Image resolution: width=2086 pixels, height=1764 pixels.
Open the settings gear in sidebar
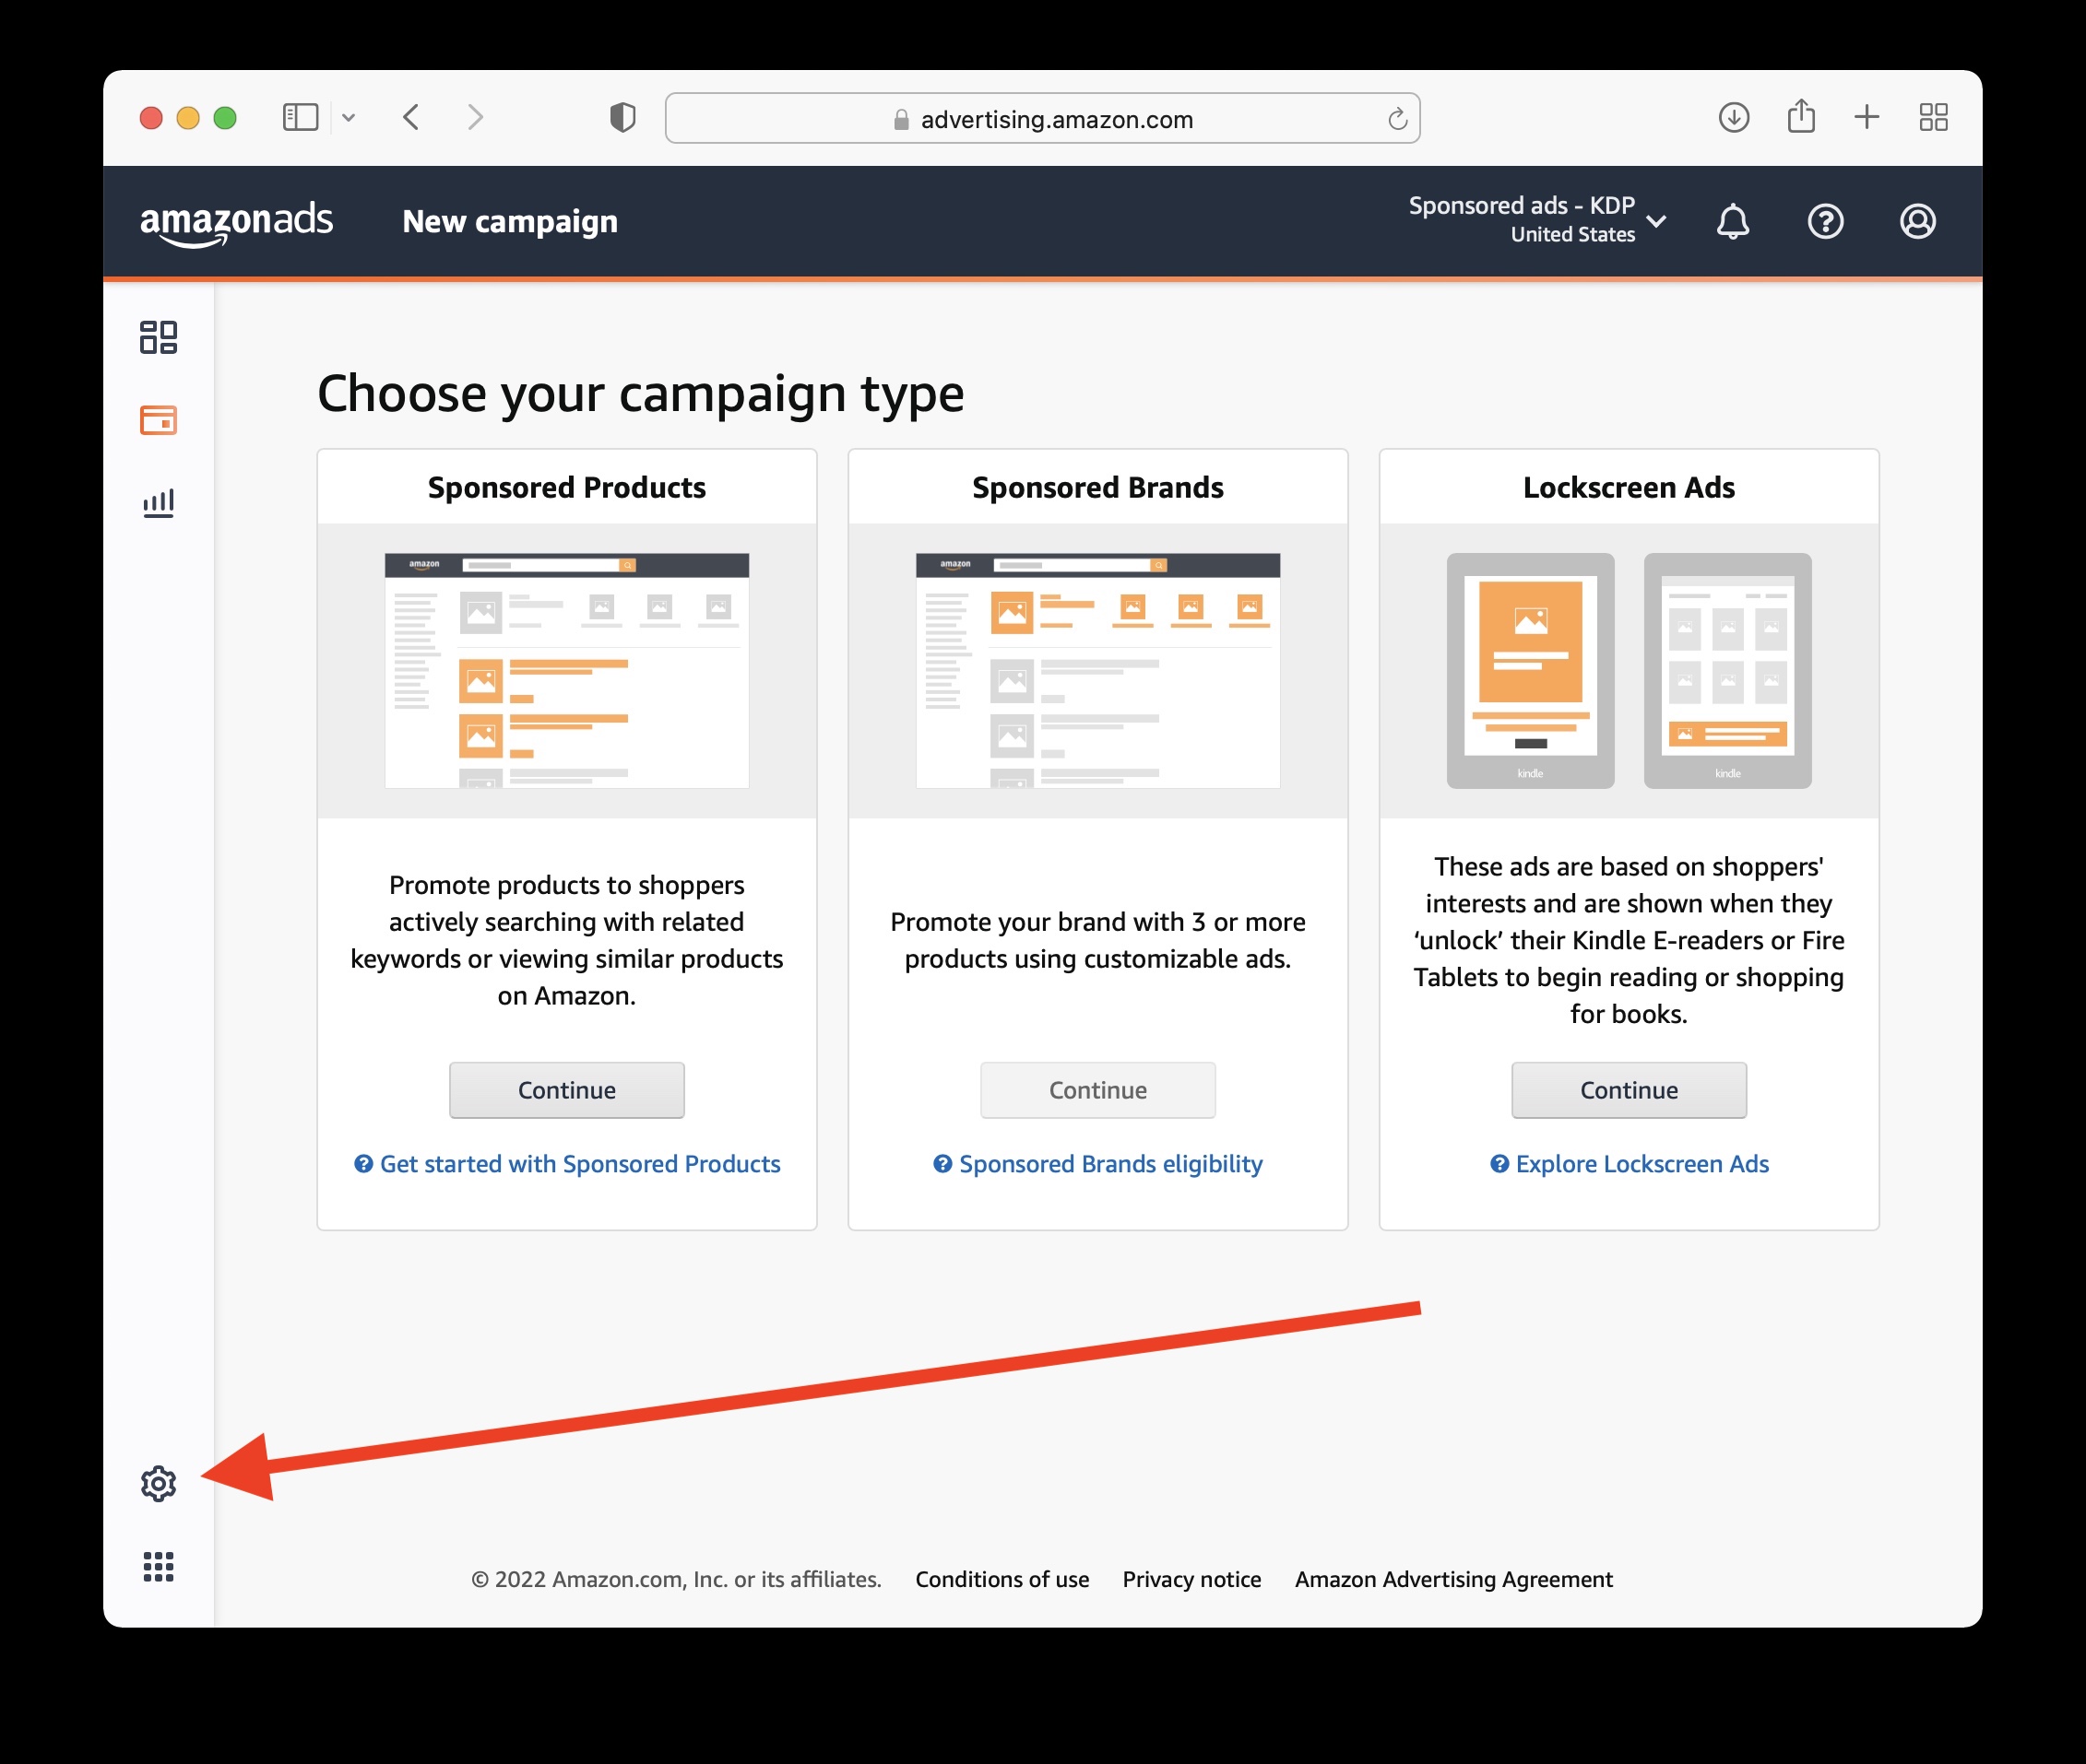pos(158,1483)
